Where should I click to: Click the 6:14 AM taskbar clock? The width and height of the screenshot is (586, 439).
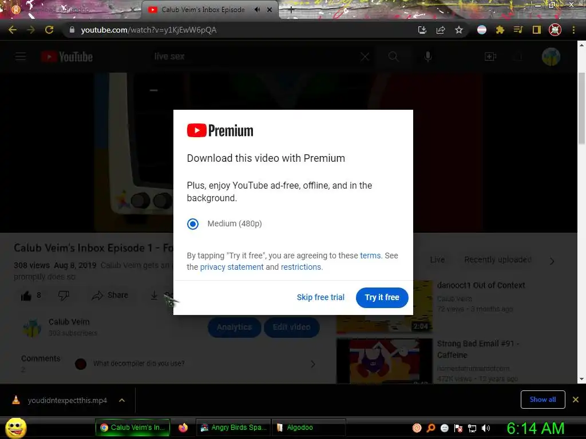pyautogui.click(x=535, y=428)
